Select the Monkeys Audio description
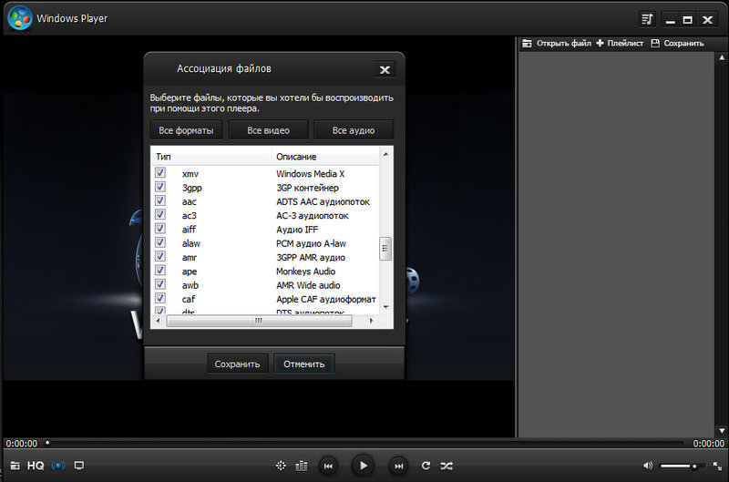Image resolution: width=729 pixels, height=482 pixels. pos(305,272)
